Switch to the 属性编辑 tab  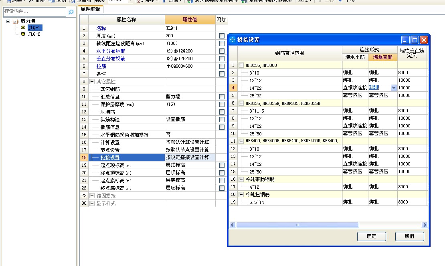coord(90,9)
